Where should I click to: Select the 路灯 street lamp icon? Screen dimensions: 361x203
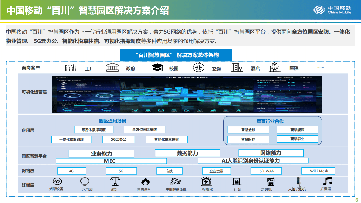click(115, 182)
